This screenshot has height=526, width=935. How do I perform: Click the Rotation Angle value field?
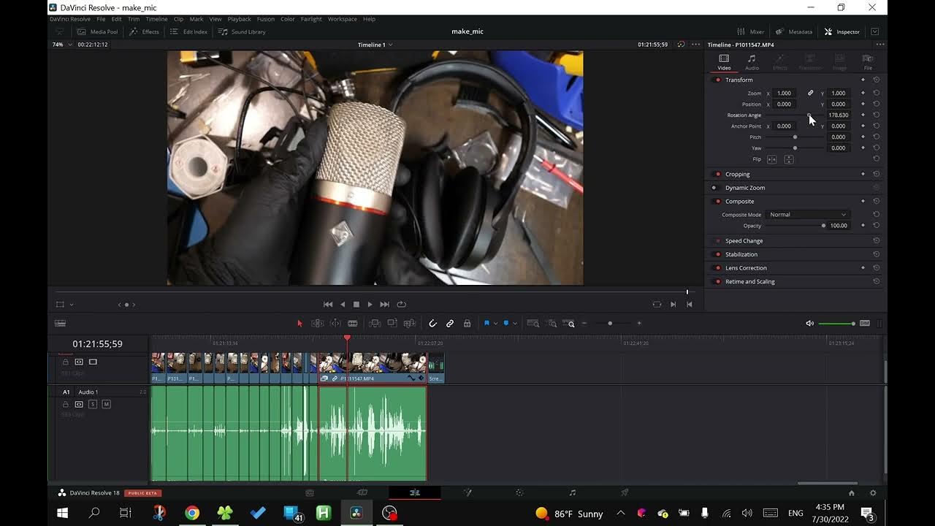(838, 115)
